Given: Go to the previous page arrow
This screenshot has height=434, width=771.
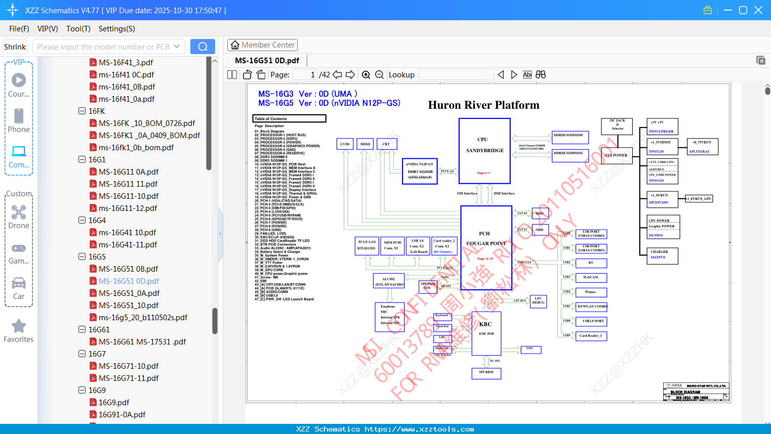Looking at the screenshot, I should point(337,75).
